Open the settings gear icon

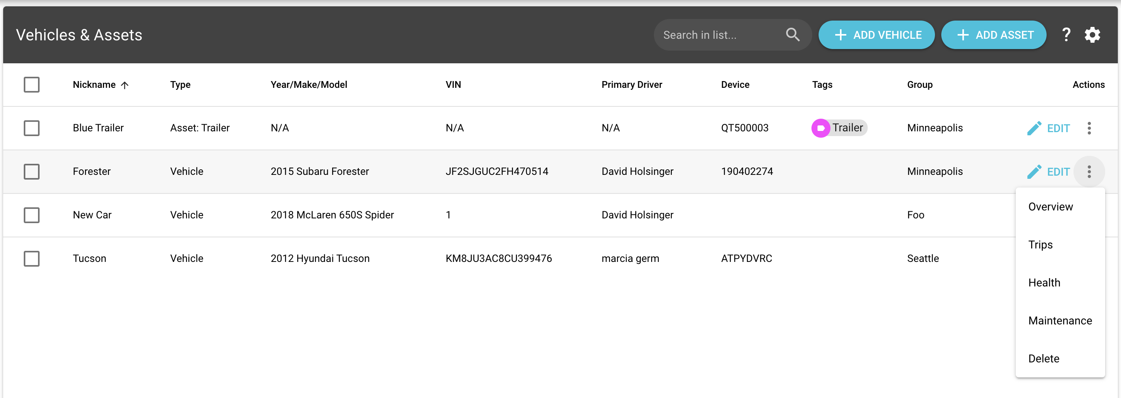click(1092, 35)
